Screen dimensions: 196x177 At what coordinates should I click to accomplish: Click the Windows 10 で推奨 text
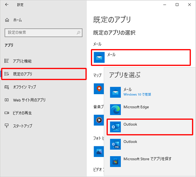pyautogui.click(x=137, y=94)
